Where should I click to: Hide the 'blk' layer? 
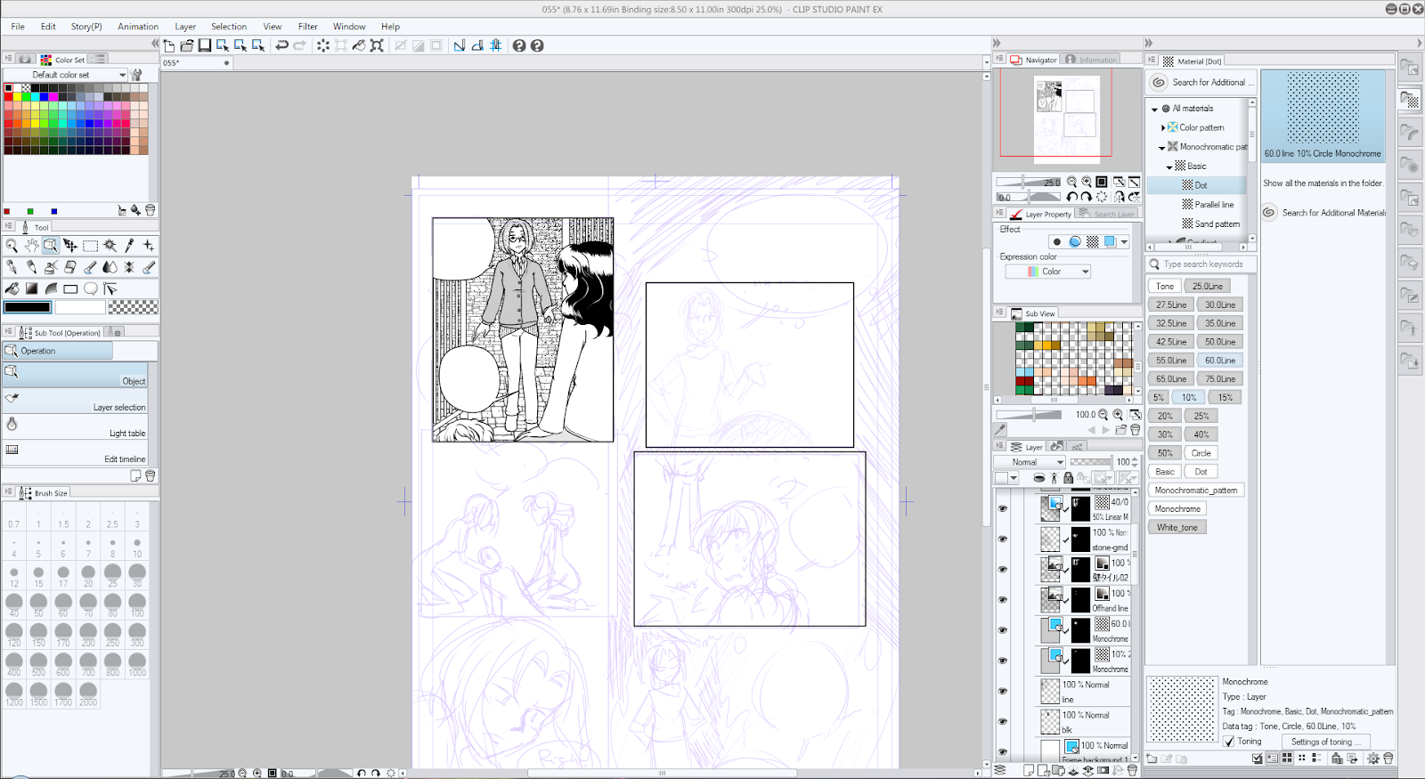click(1003, 721)
